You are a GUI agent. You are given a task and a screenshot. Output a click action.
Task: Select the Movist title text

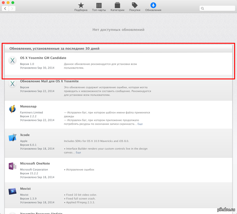point(25,189)
